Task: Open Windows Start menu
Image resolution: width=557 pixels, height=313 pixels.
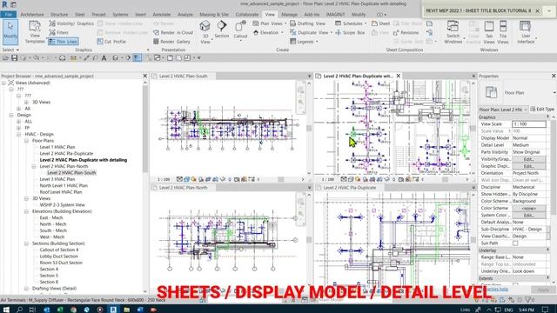Action: [x=6, y=310]
